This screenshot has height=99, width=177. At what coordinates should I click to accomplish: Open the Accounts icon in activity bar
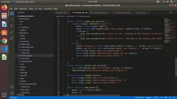(12, 87)
